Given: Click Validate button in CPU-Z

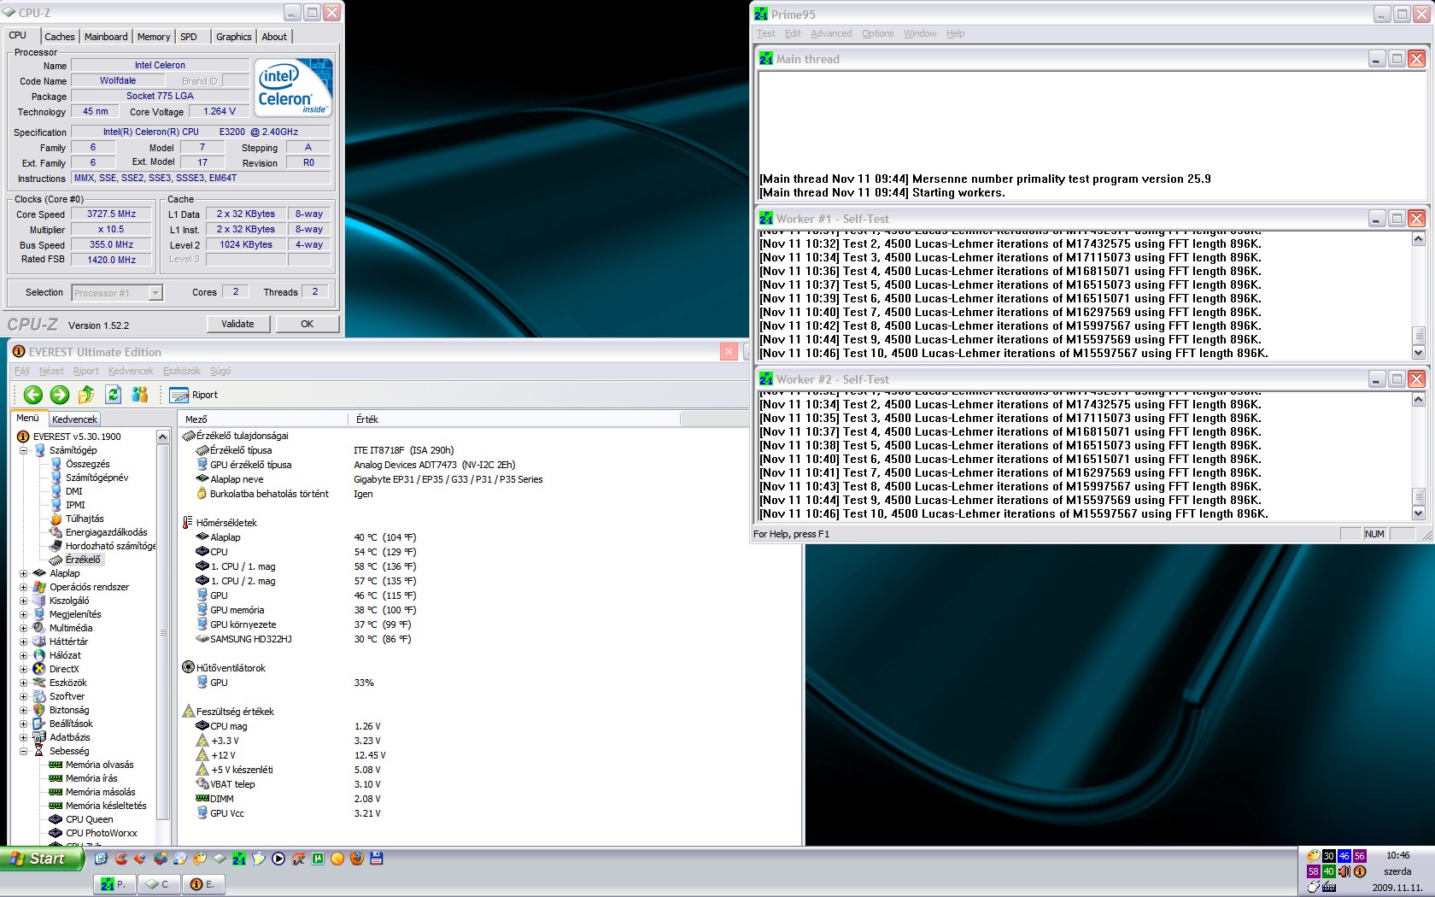Looking at the screenshot, I should (238, 324).
